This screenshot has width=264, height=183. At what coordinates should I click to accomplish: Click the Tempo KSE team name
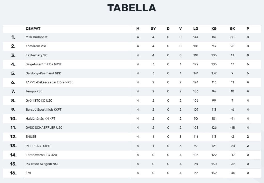click(34, 91)
